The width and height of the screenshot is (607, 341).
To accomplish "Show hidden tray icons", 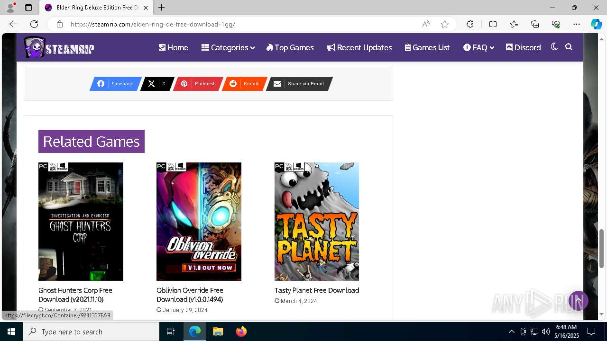I will 511,332.
